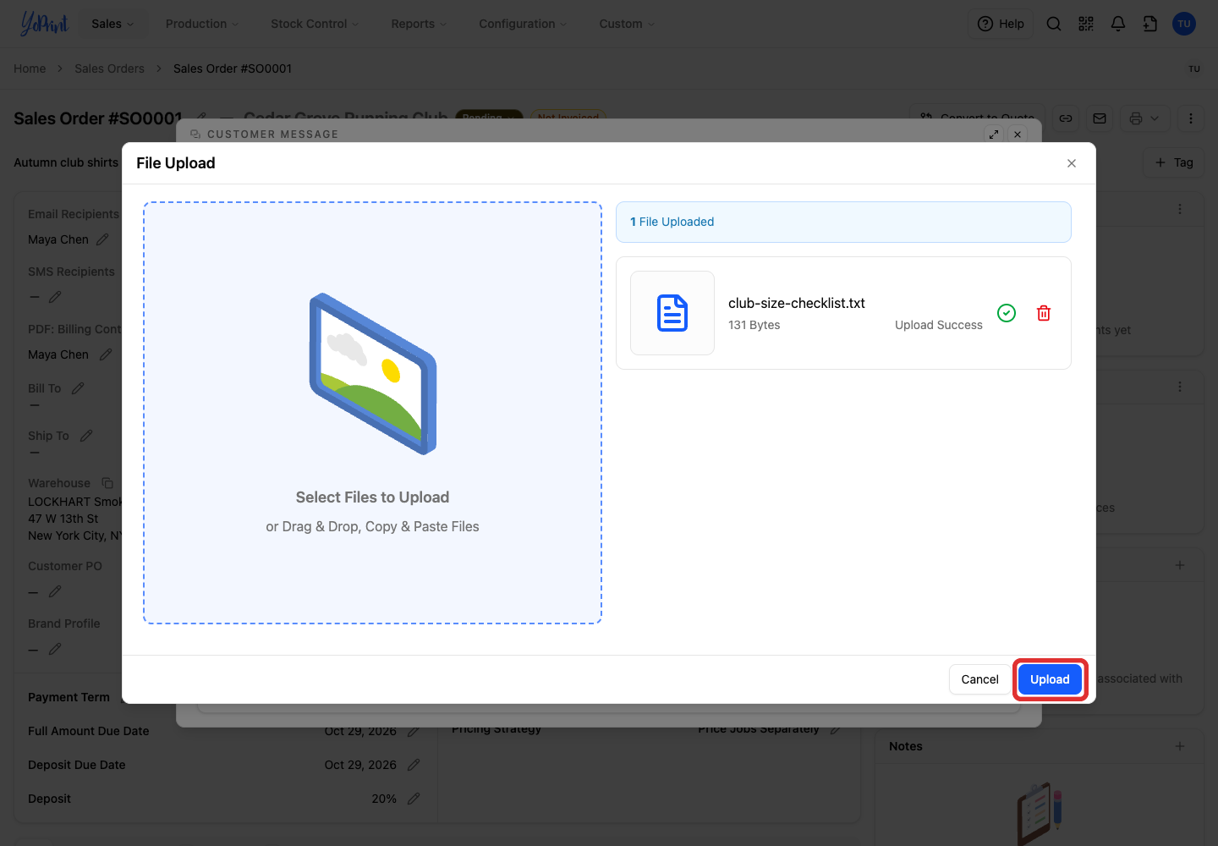This screenshot has width=1218, height=846.
Task: Click the club-size-checklist.txt document thumbnail
Action: pyautogui.click(x=672, y=313)
